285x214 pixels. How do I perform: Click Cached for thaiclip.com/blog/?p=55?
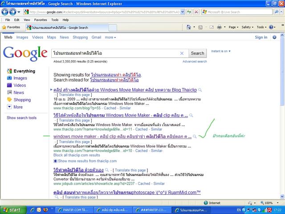[x=110, y=108]
